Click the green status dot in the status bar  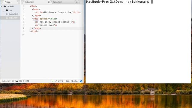53,81
